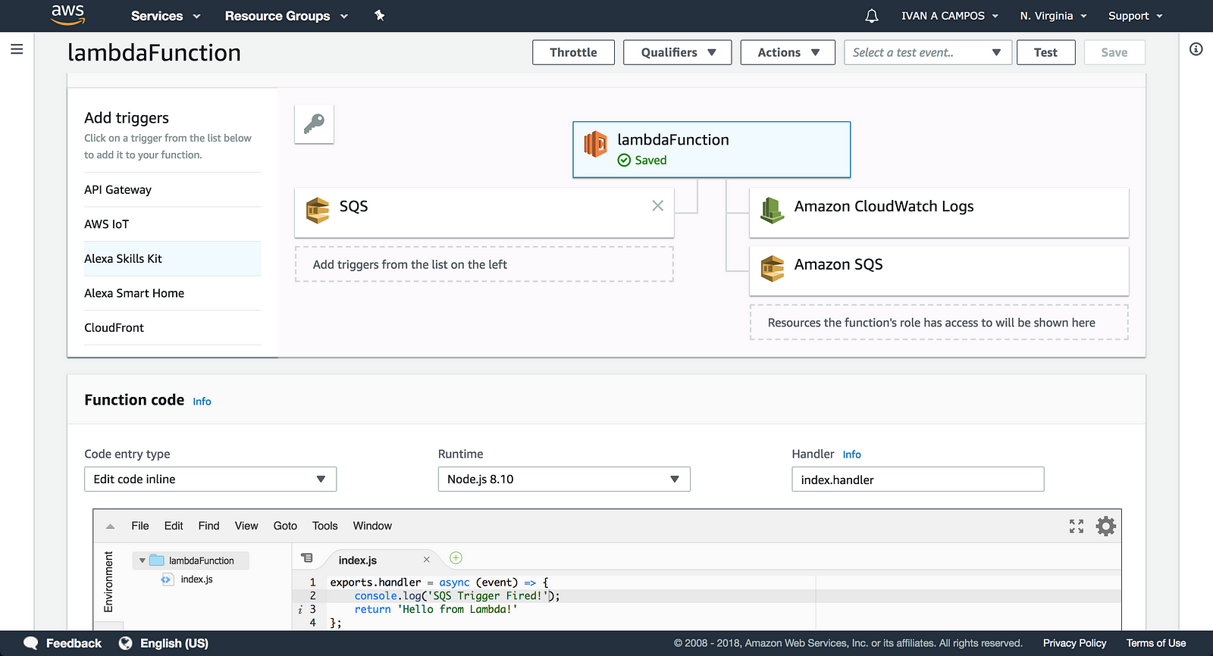Add the AWS IoT trigger

[172, 224]
